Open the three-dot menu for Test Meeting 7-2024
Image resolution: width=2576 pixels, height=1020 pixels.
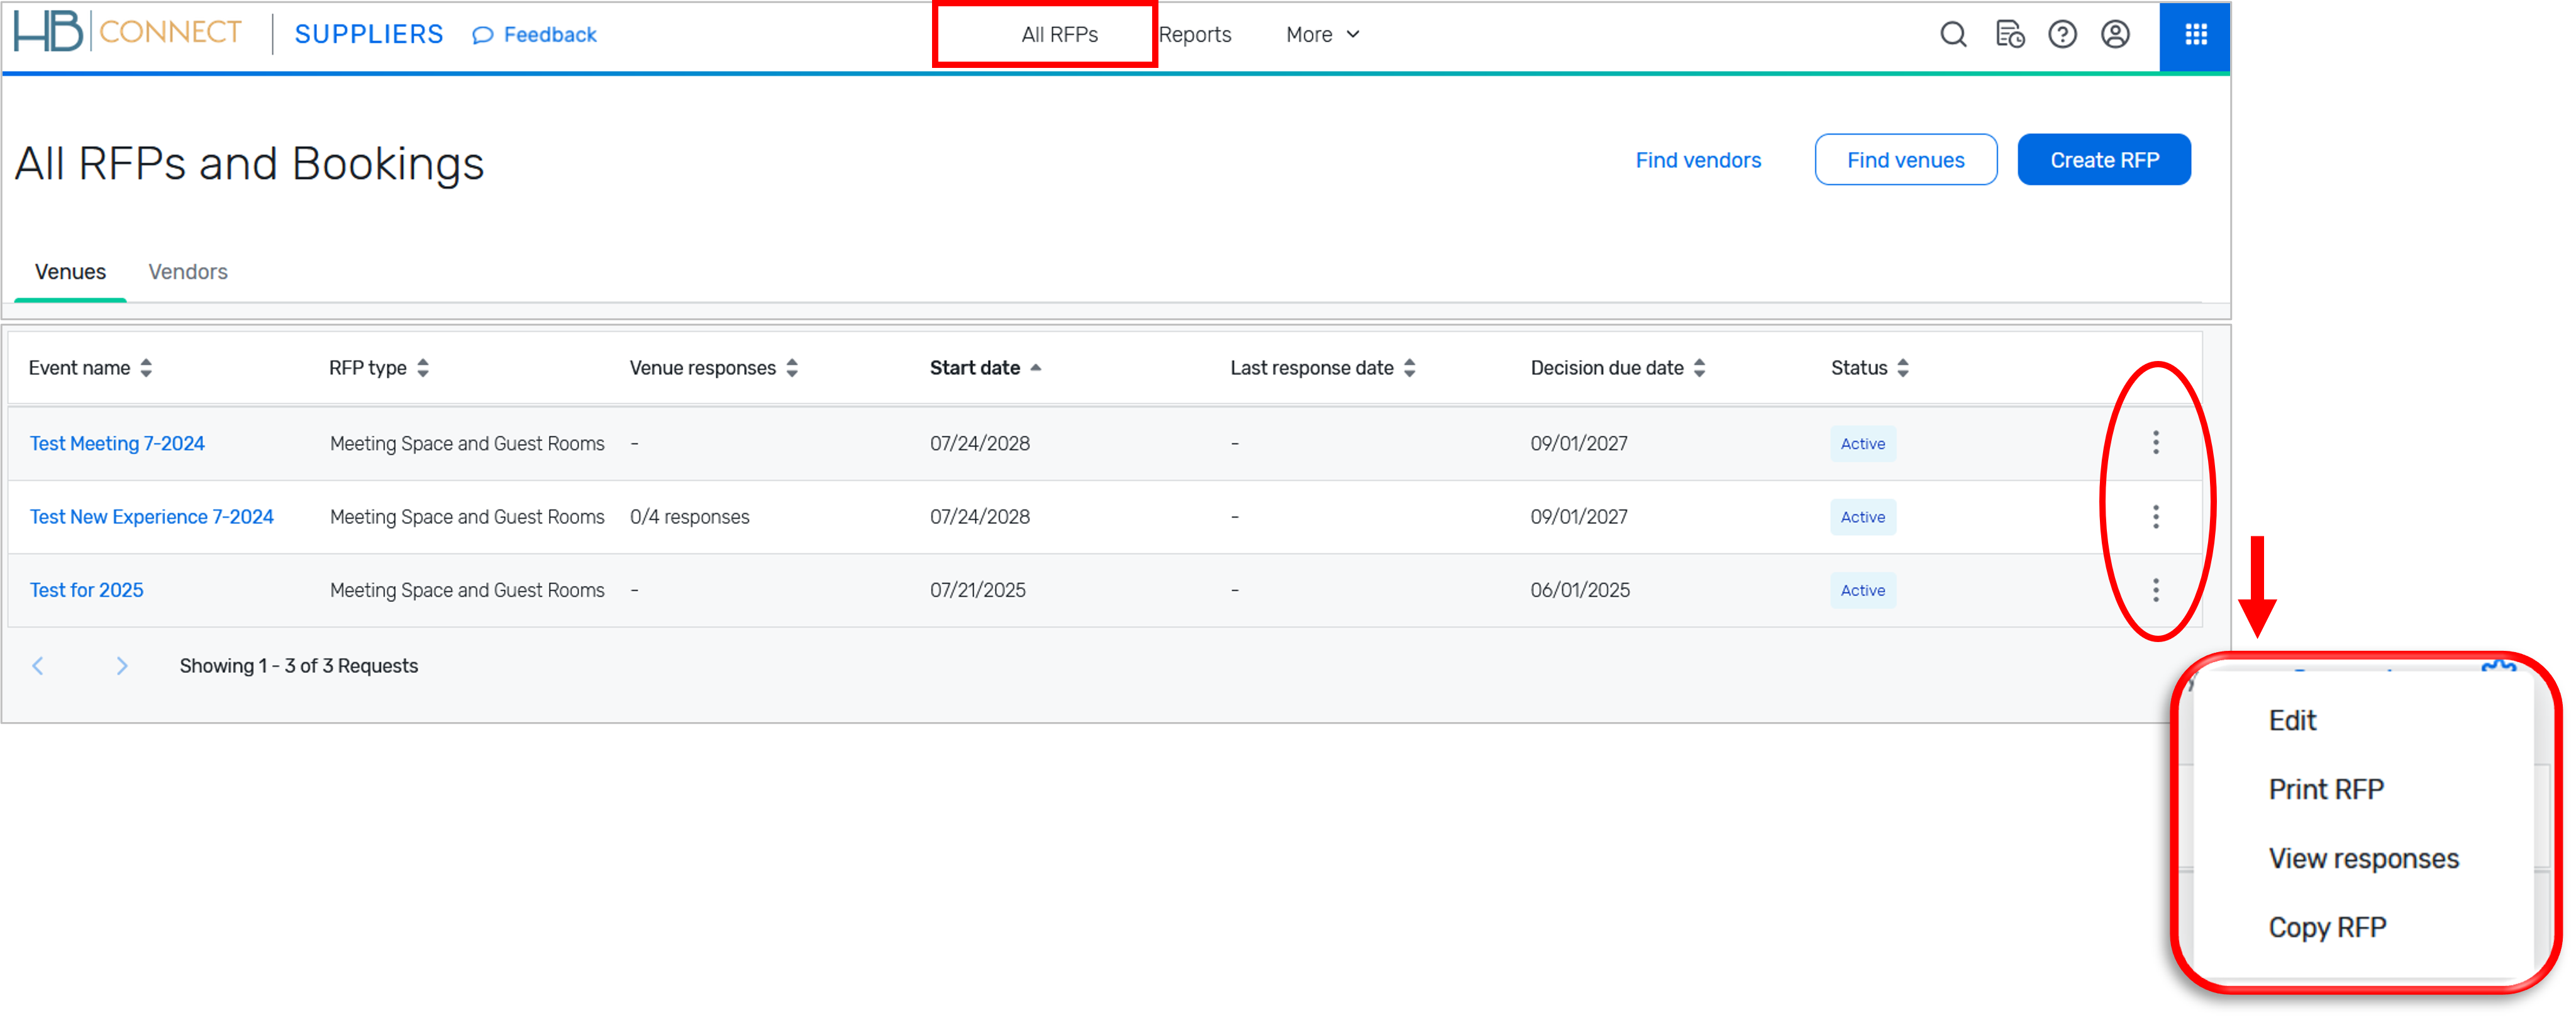pos(2155,443)
